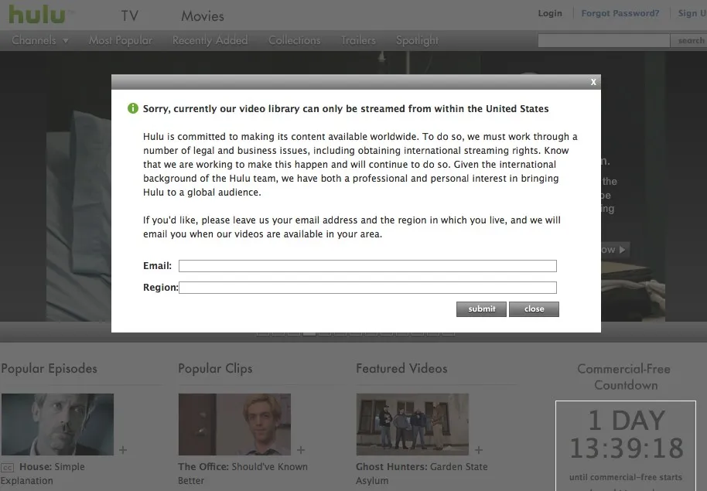
Task: Click Ghost Hunters: Garden State Asylum title
Action: click(x=422, y=473)
